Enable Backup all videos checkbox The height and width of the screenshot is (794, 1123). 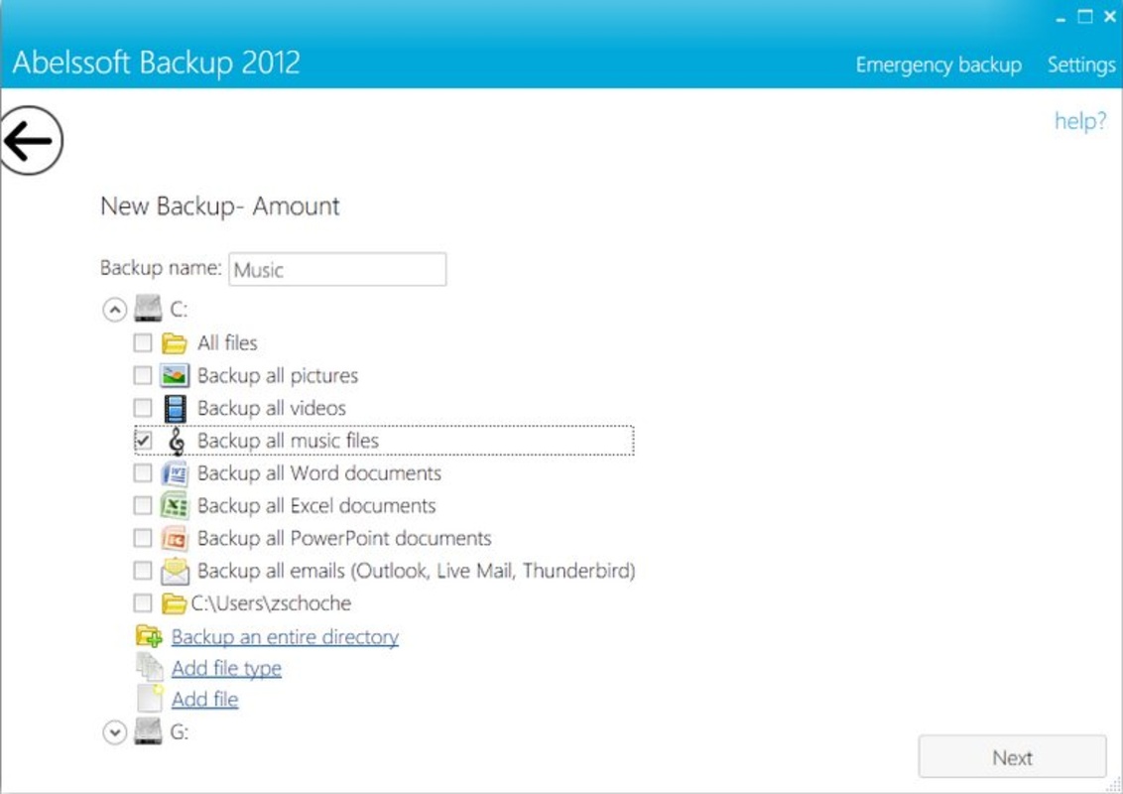pos(143,408)
